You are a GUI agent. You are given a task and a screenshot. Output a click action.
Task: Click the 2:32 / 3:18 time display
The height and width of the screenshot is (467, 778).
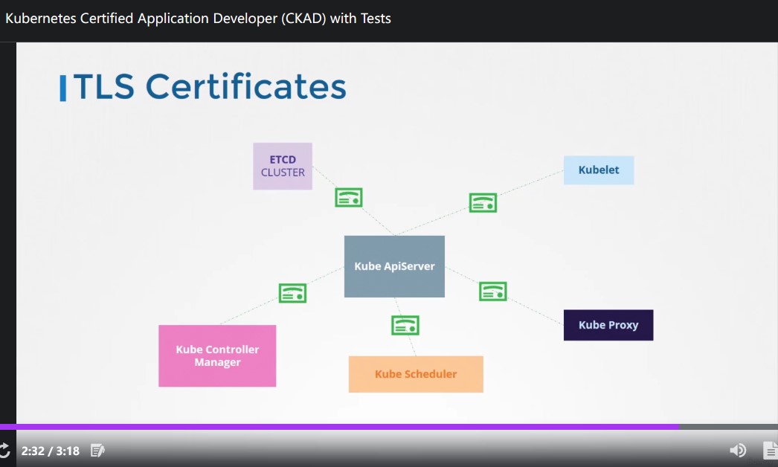[50, 451]
